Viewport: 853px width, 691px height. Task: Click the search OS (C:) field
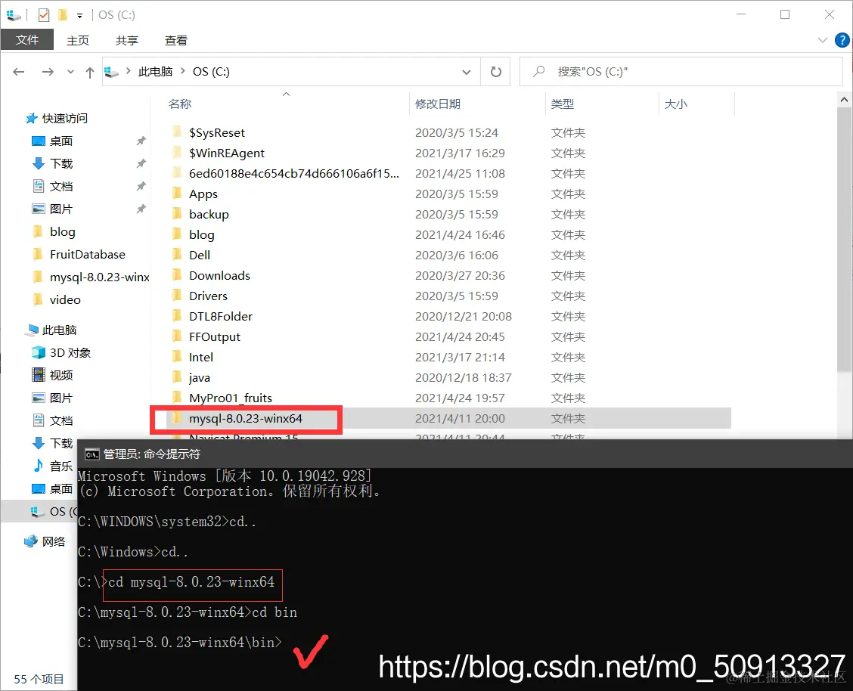tap(681, 72)
